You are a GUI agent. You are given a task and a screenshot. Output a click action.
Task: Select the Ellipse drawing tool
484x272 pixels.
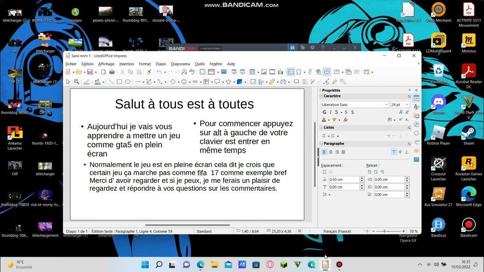(x=128, y=82)
